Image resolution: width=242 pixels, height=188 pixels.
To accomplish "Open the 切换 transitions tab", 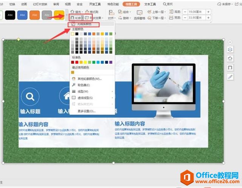I will click(x=12, y=4).
